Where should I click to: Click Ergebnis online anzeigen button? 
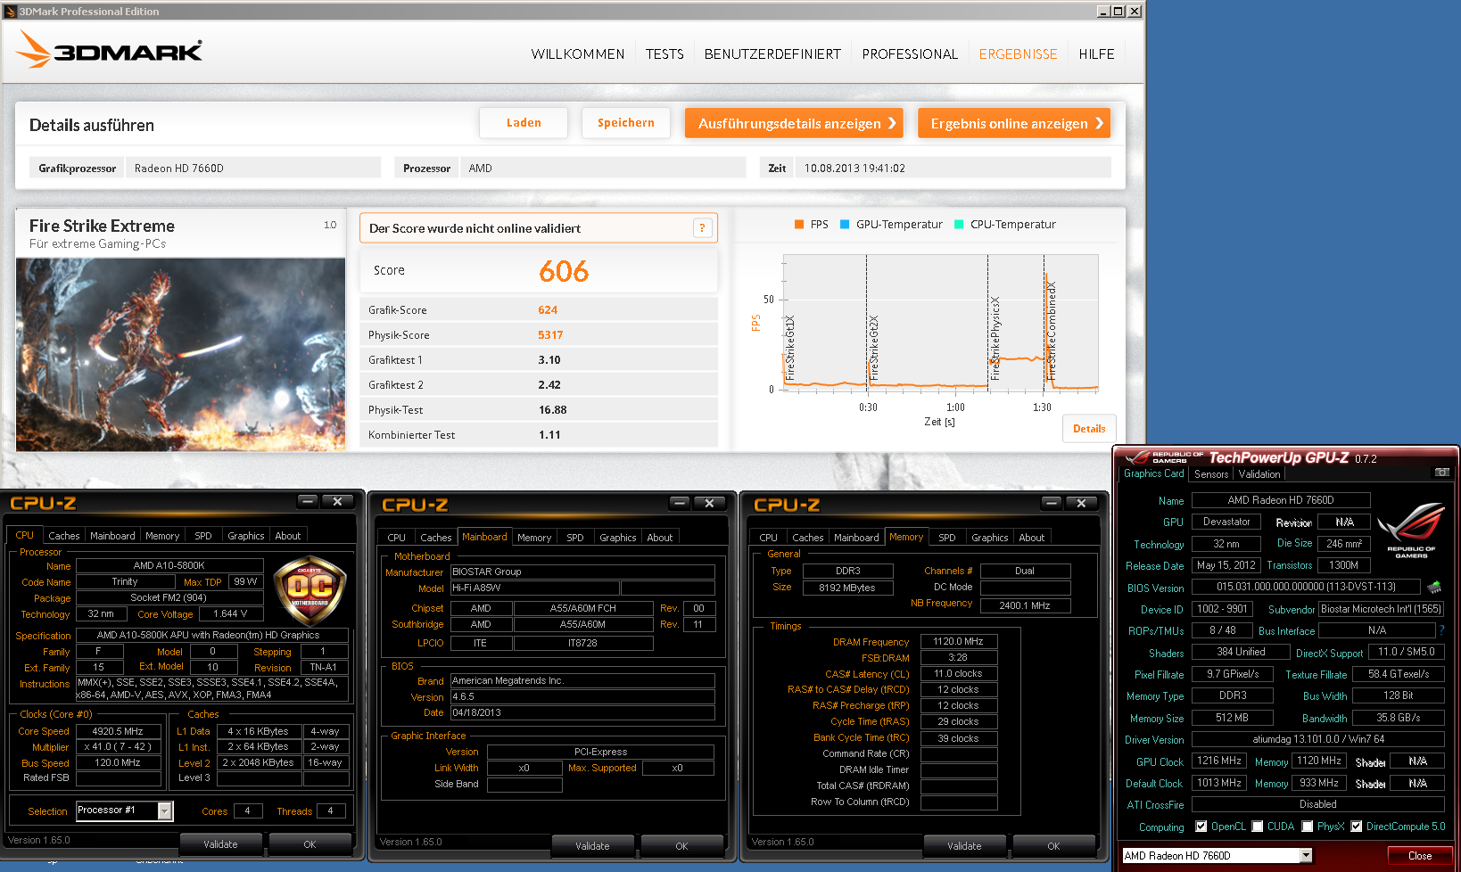click(1014, 123)
